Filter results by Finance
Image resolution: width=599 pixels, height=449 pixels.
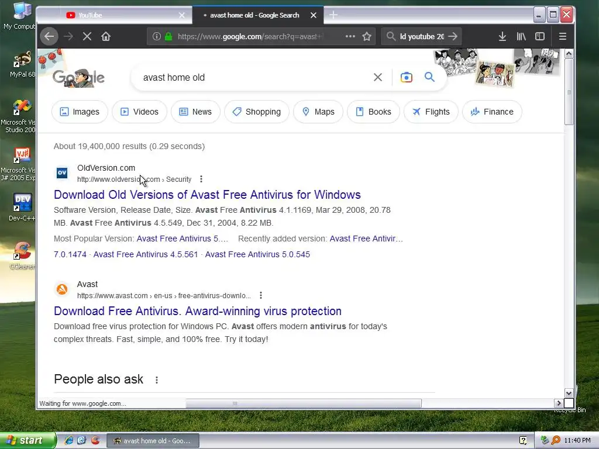pyautogui.click(x=492, y=112)
